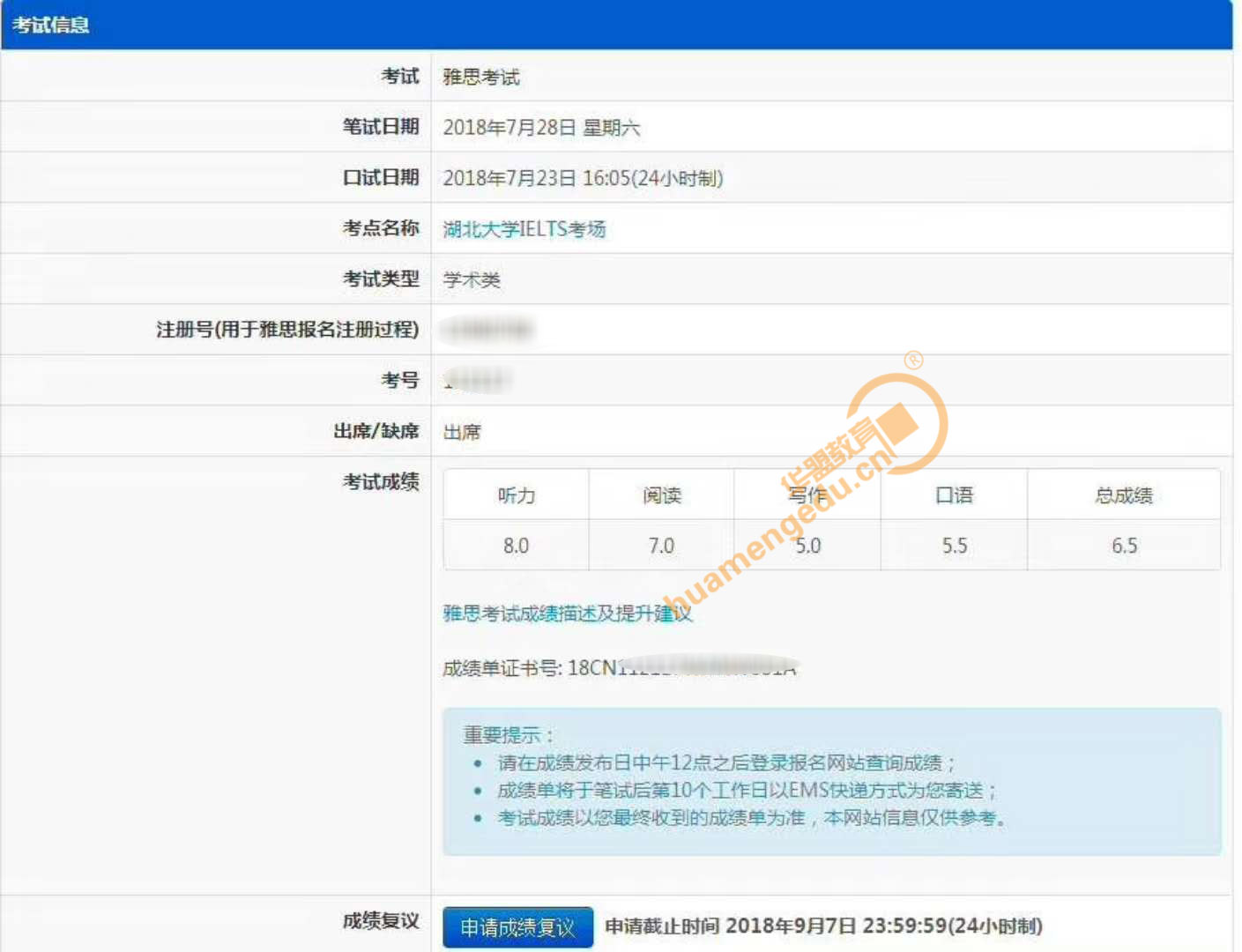Click the 申请成绩复议 button
Viewport: 1242px width, 952px height.
click(x=517, y=927)
